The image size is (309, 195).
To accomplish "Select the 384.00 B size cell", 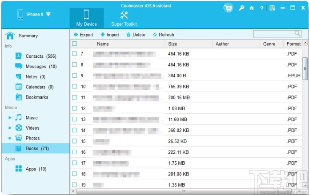I will tap(177, 76).
